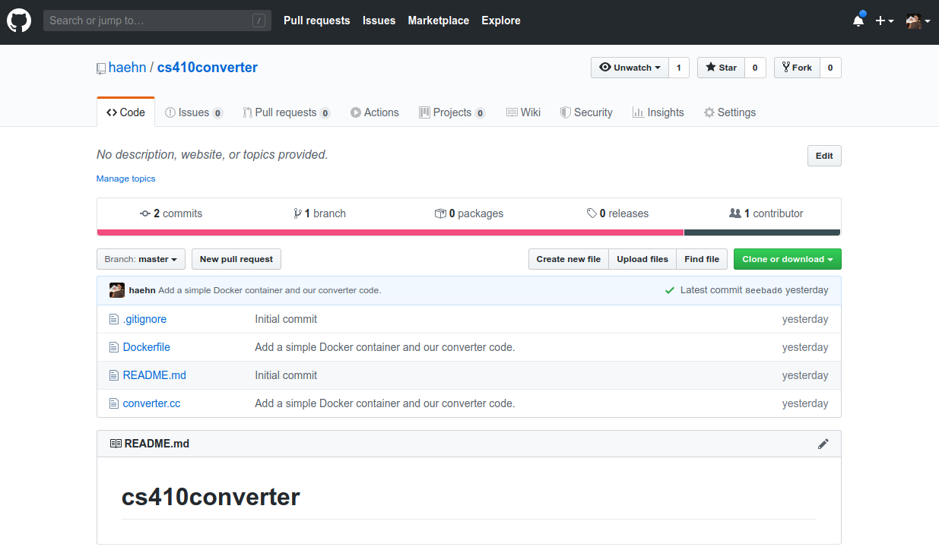View the watchers count 1
This screenshot has width=939, height=550.
(x=679, y=68)
